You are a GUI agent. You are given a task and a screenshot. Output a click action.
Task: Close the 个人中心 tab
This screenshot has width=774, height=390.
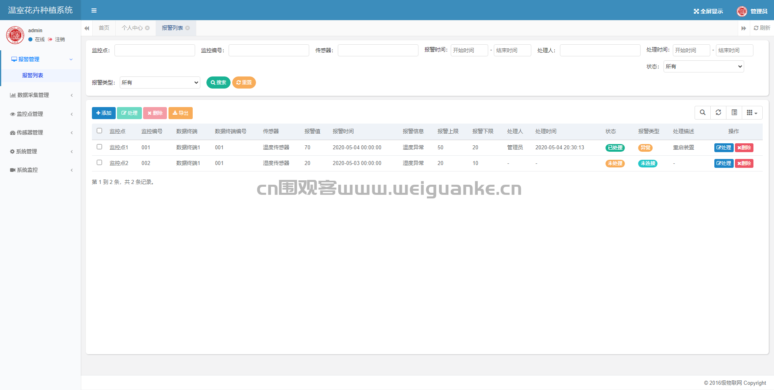pos(148,28)
